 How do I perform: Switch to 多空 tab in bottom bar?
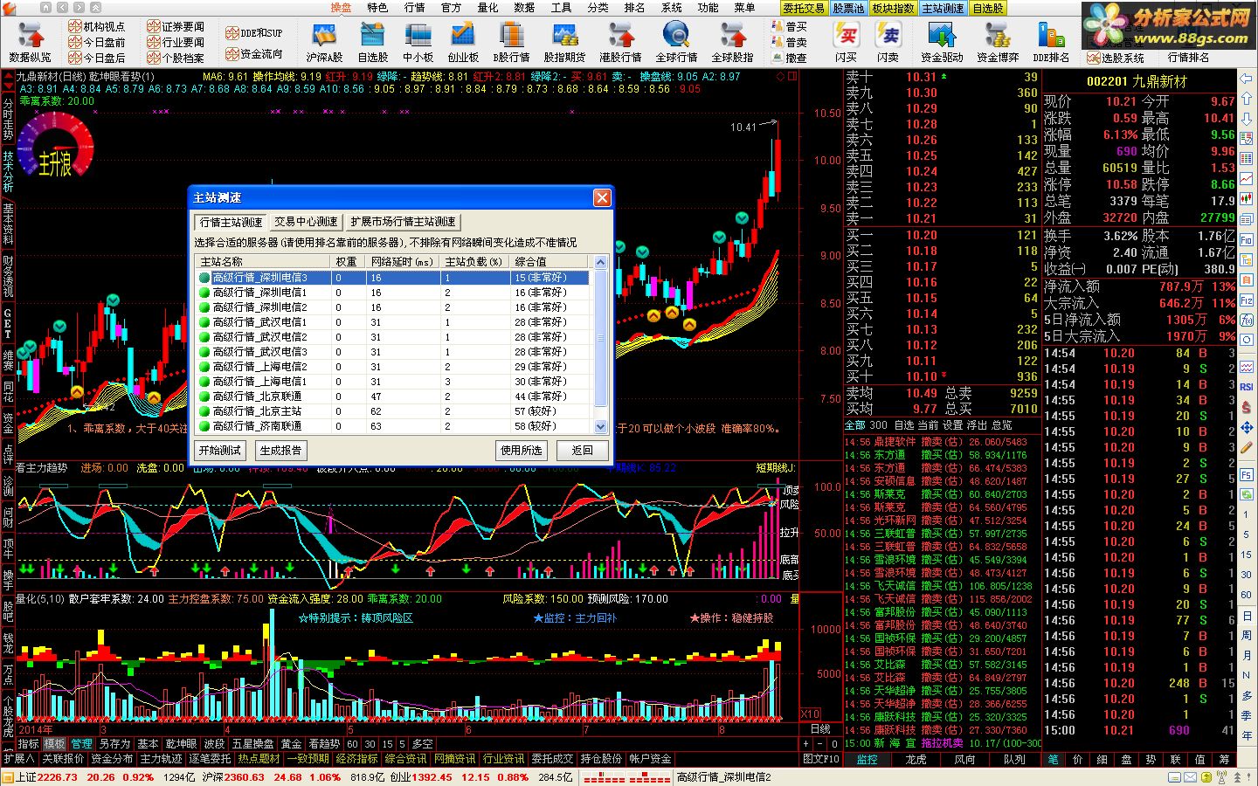click(x=423, y=744)
